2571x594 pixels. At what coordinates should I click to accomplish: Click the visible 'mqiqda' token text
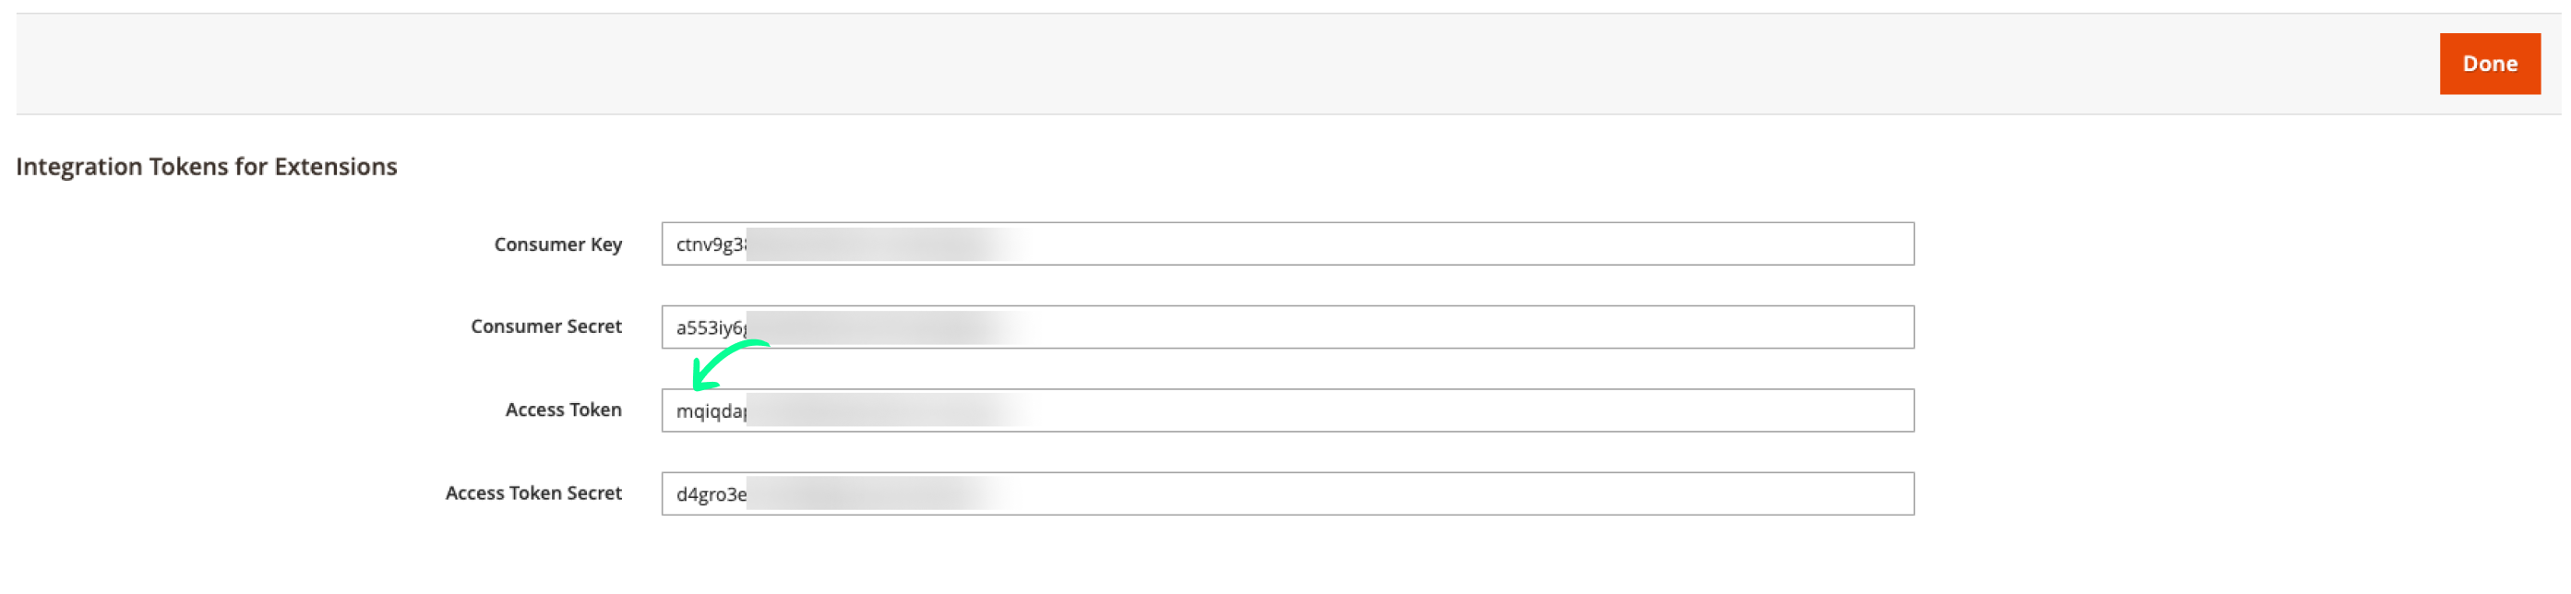[x=710, y=411]
